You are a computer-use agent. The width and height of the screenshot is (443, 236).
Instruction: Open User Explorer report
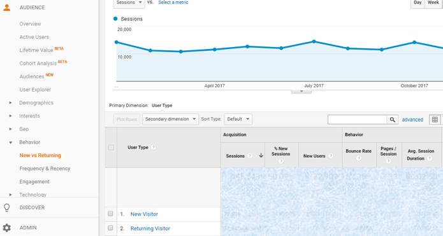point(35,90)
